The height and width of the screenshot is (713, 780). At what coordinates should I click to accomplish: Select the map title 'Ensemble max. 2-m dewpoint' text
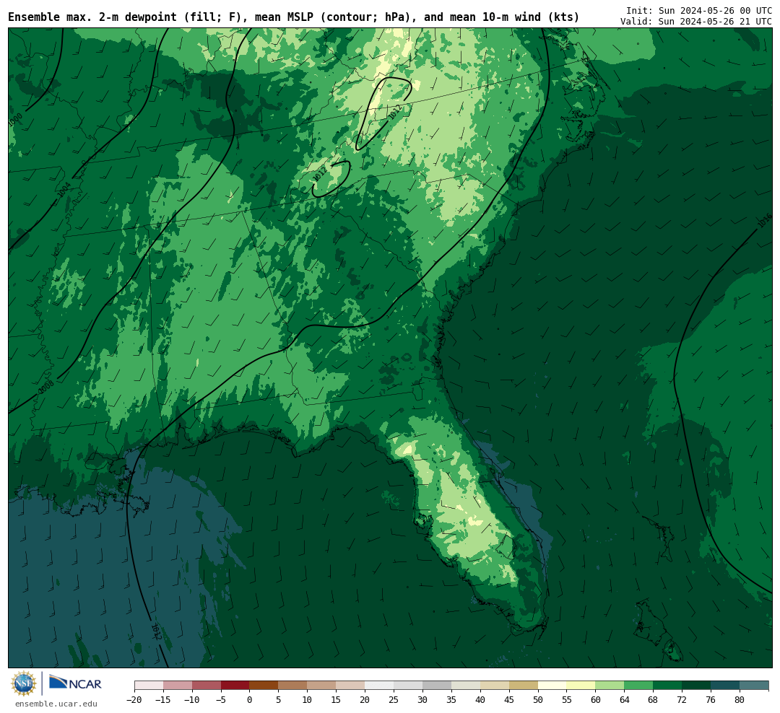pyautogui.click(x=92, y=17)
